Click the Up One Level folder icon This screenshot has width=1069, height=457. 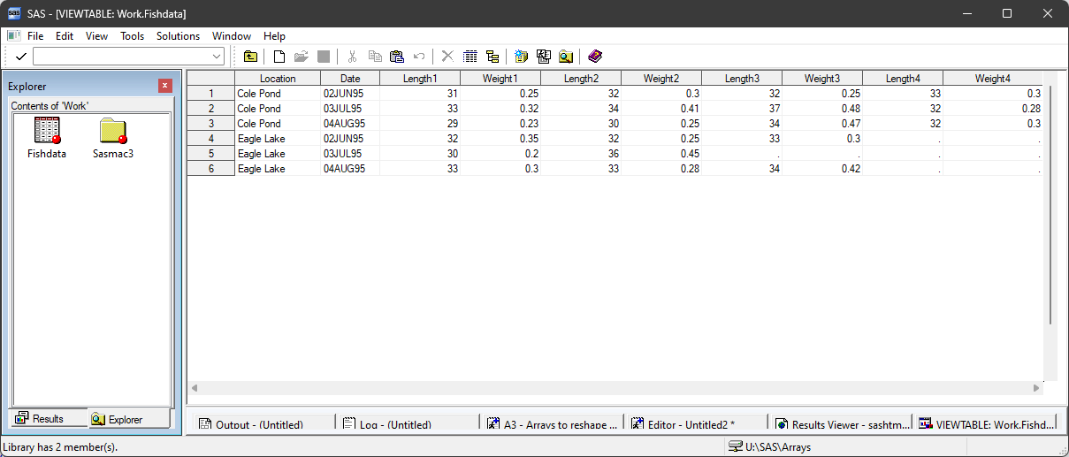(x=251, y=57)
